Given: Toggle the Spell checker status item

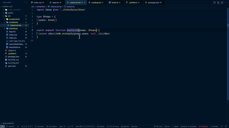Looking at the screenshot, I should point(175,127).
